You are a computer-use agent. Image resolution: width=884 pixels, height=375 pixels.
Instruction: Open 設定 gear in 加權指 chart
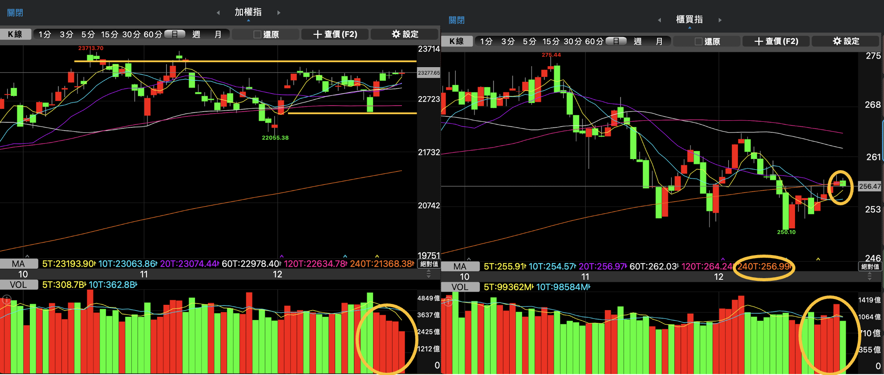tap(405, 34)
